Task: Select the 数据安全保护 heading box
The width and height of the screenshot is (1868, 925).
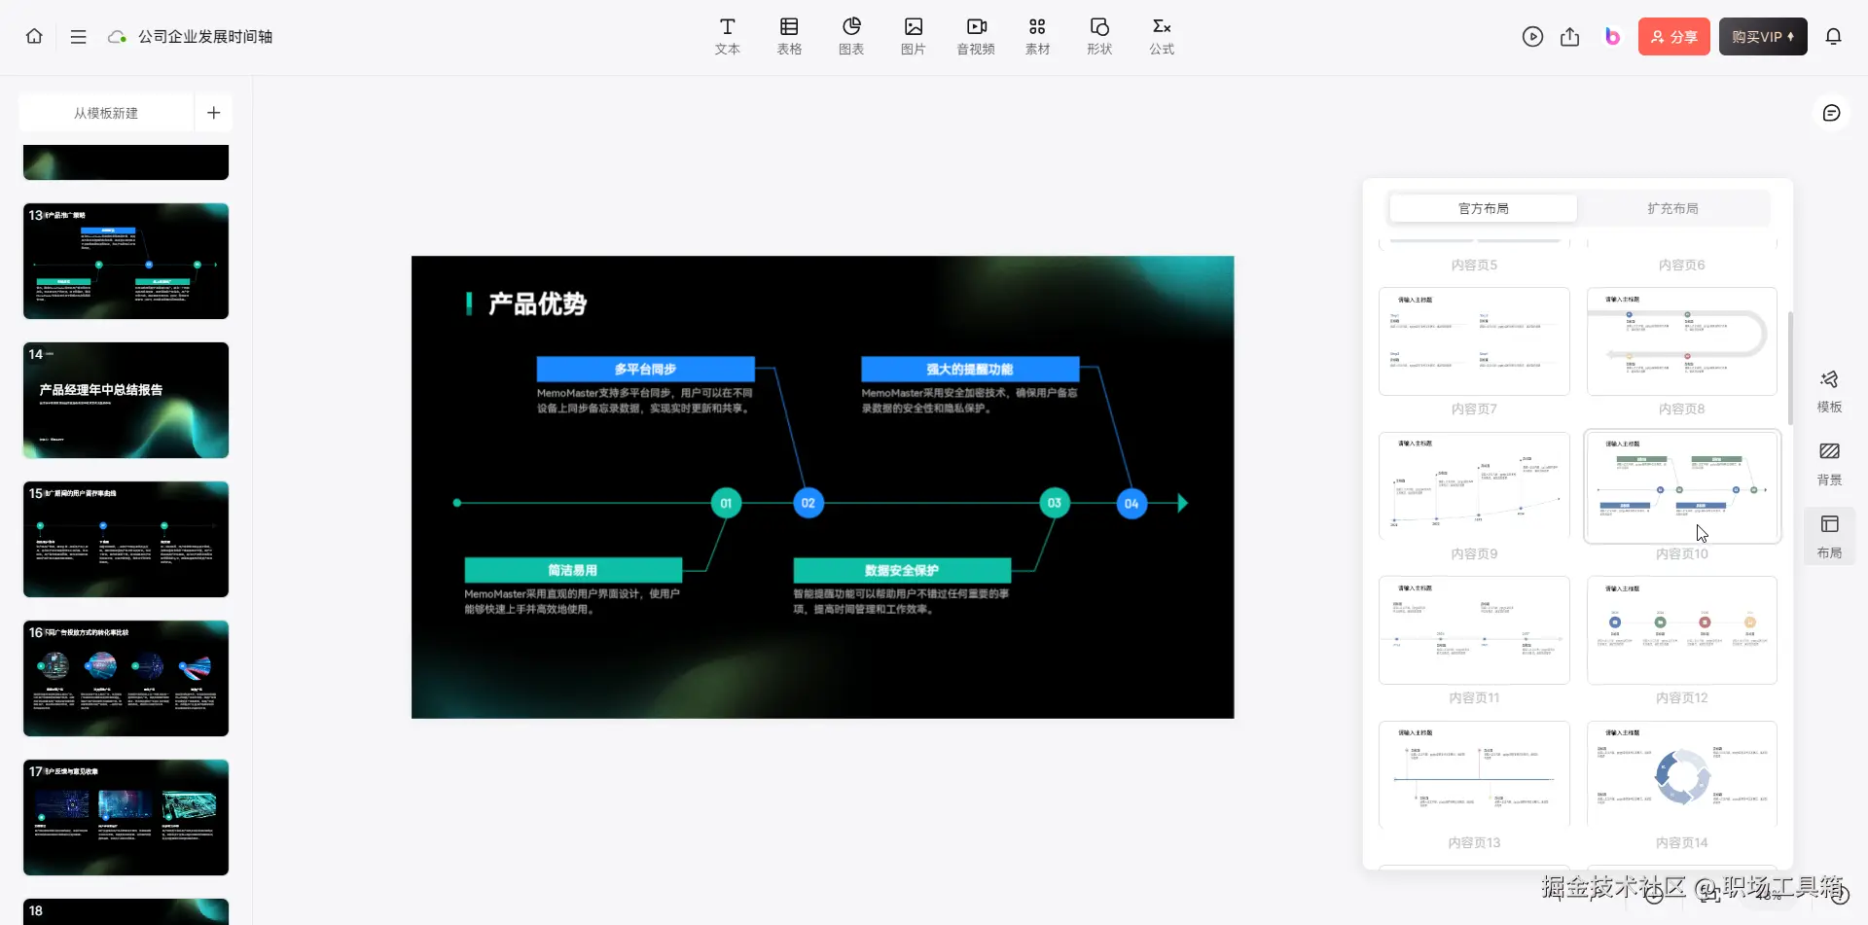Action: 902,570
